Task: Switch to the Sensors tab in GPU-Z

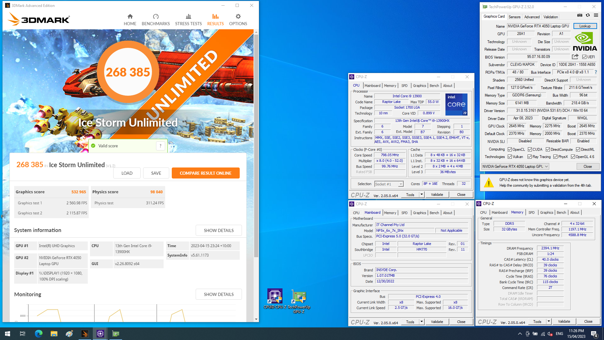Action: tap(514, 17)
